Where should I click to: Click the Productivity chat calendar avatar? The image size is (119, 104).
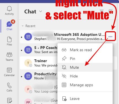(28, 76)
